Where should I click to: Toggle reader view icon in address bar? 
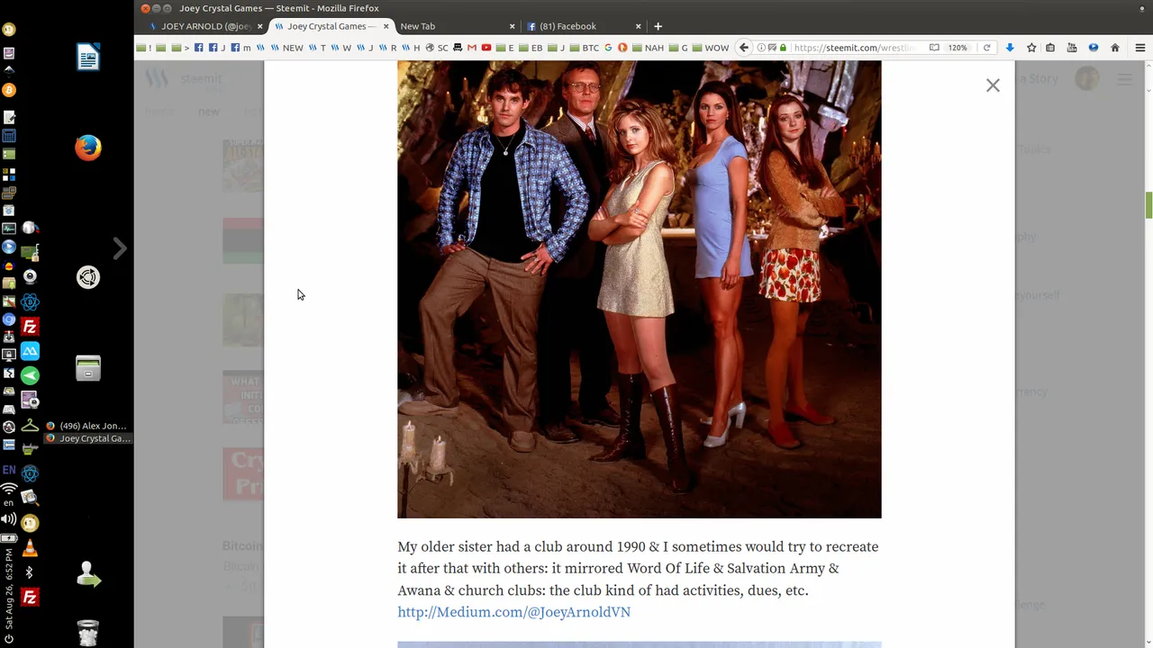[x=934, y=48]
